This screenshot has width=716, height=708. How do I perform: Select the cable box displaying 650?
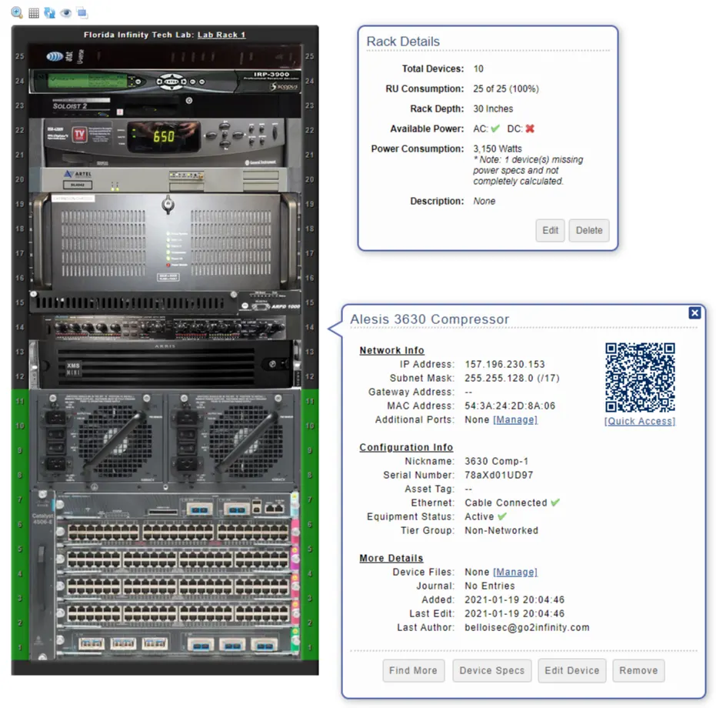point(165,142)
